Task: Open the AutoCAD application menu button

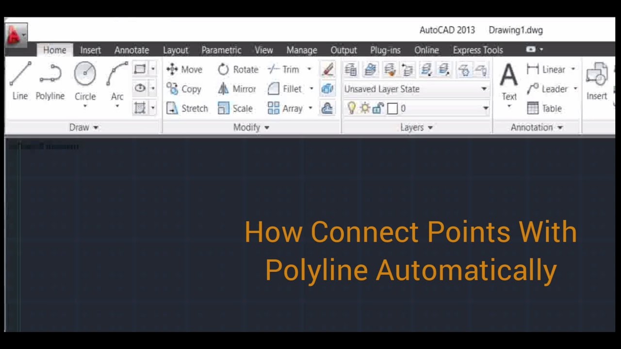Action: (16, 35)
